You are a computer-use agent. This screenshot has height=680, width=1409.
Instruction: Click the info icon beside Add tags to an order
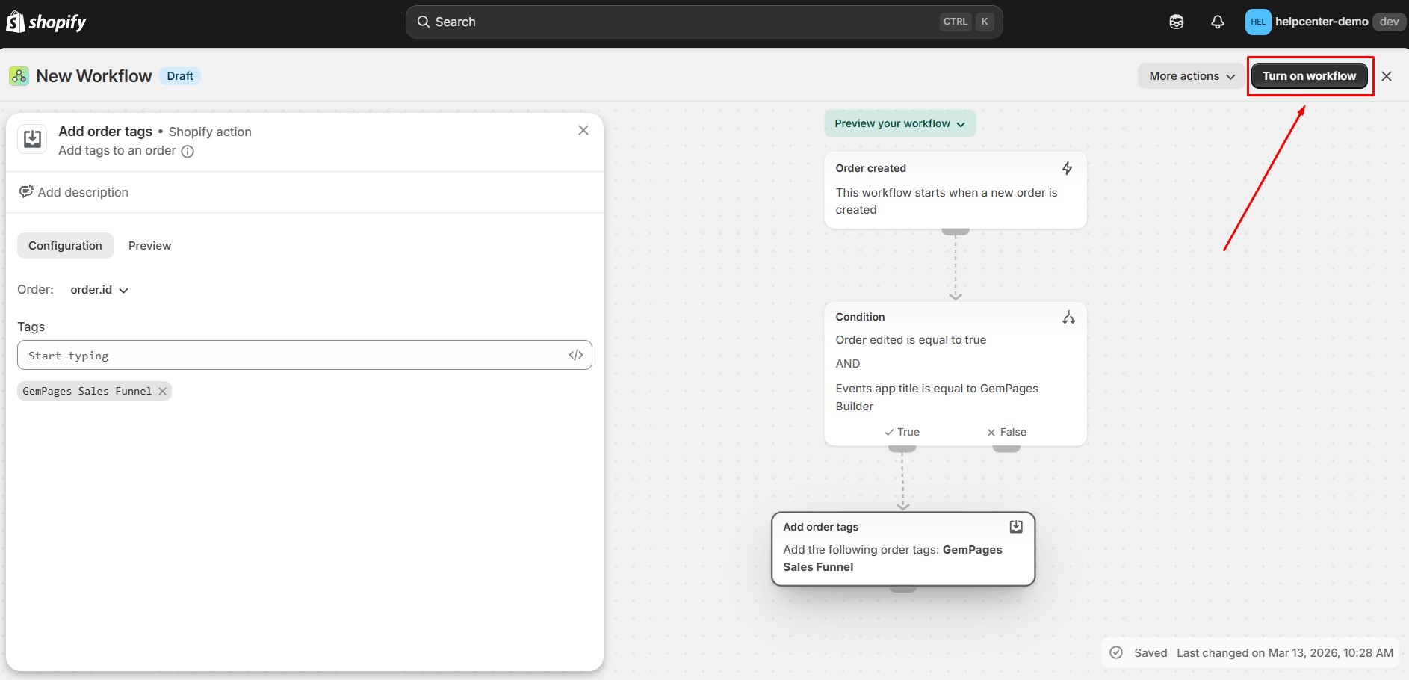(187, 151)
